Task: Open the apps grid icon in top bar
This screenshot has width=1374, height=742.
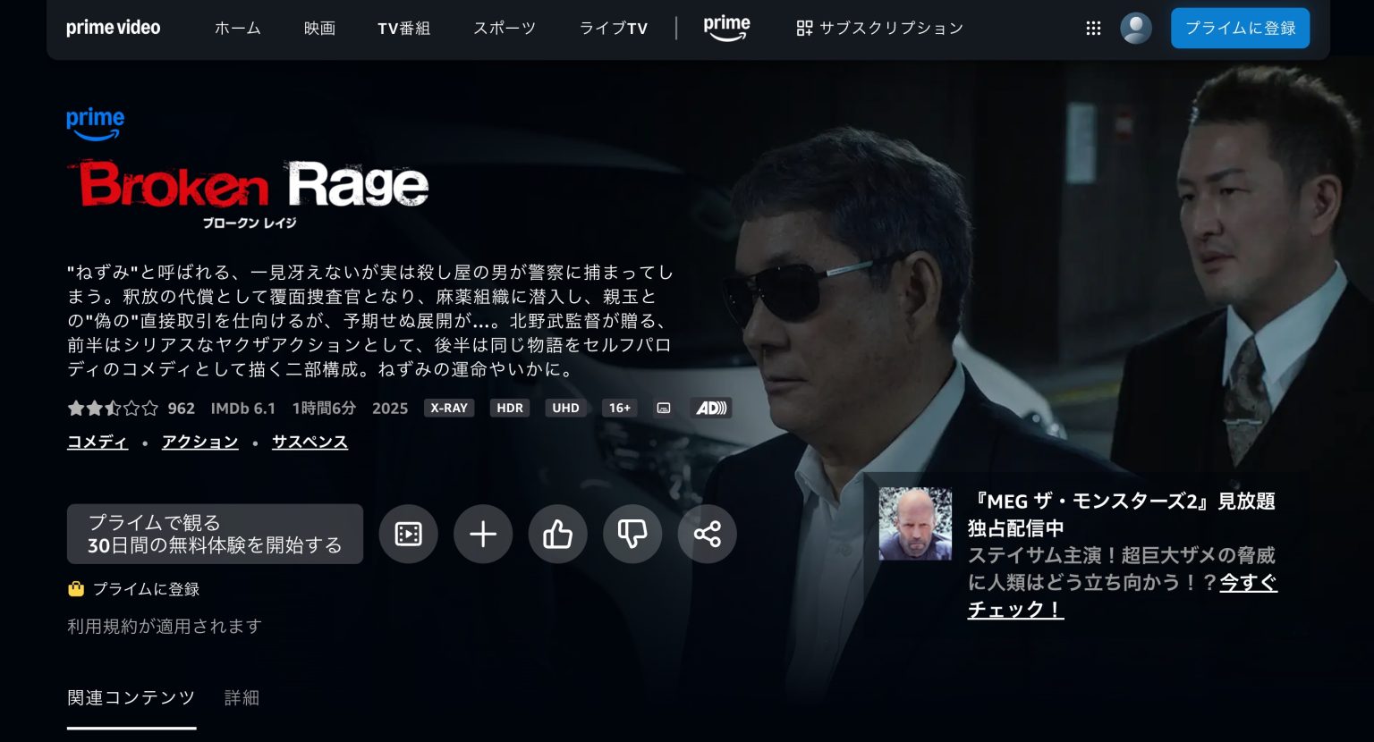Action: click(1093, 28)
